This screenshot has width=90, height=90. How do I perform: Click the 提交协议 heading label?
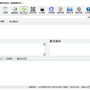click(x=55, y=41)
